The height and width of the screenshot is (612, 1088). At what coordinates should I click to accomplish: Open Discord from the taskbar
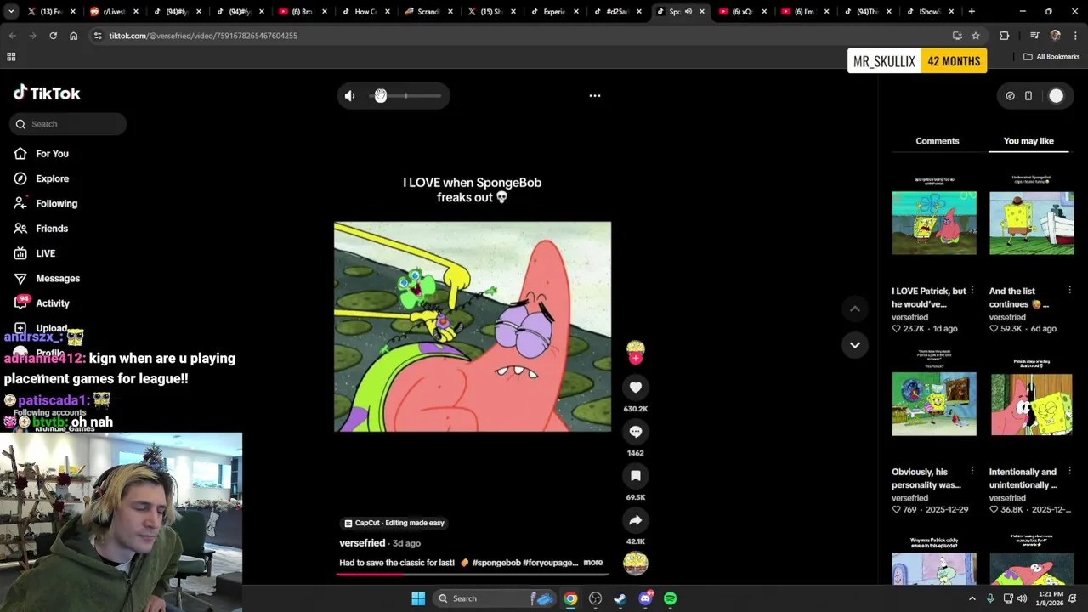coord(645,598)
